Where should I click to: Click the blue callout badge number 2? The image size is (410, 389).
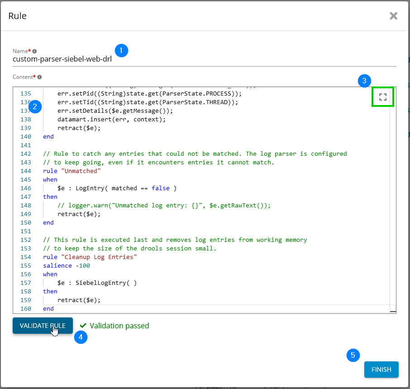tap(34, 107)
